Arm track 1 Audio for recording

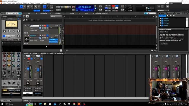(x=45, y=26)
